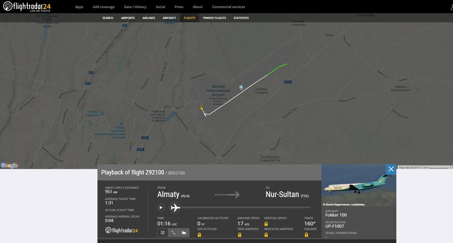Viewport: 453px width, 243px height.
Task: Click the 01:16 UTC time value
Action: coord(167,223)
